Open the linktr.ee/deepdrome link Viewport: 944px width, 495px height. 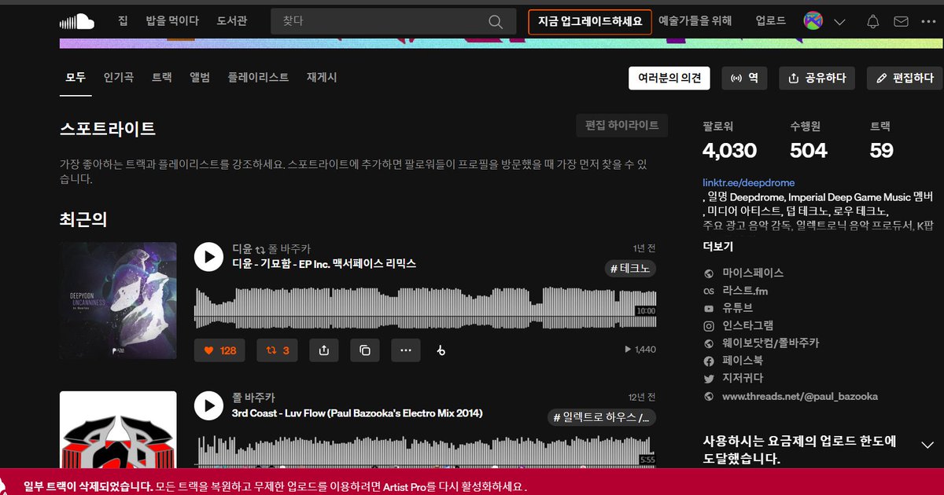point(749,182)
